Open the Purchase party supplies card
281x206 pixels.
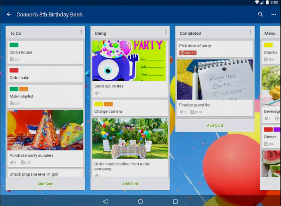click(x=45, y=138)
